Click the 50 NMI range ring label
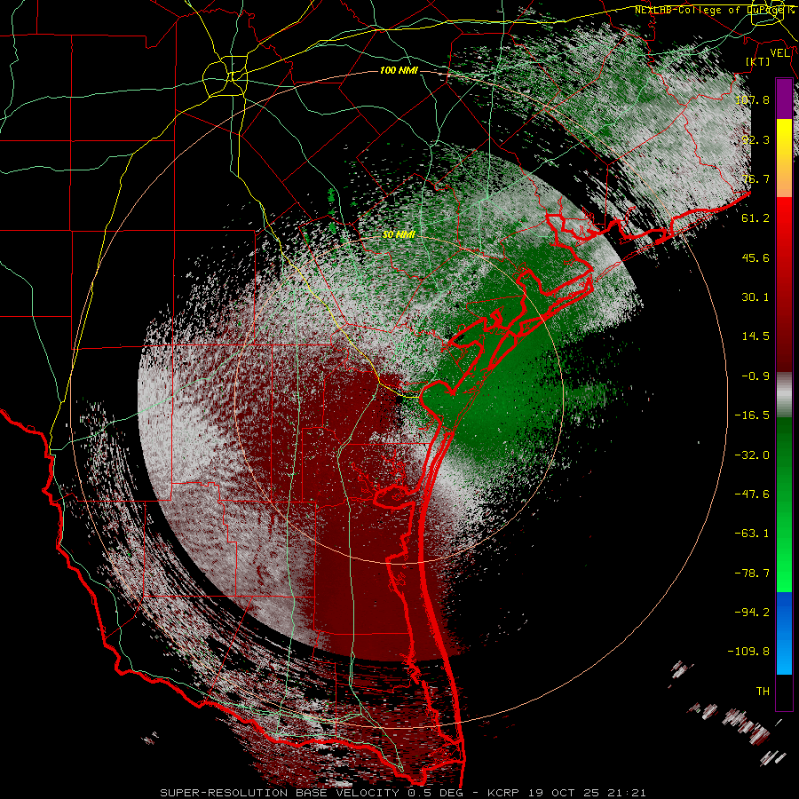The width and height of the screenshot is (799, 799). [399, 235]
